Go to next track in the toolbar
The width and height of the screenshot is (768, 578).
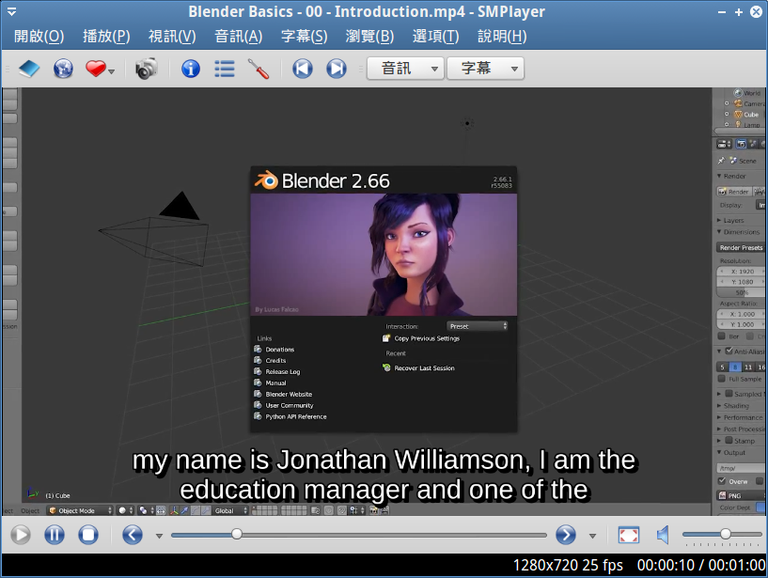point(337,69)
